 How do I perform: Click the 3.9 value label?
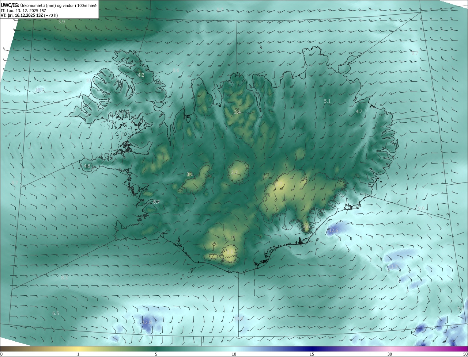(61, 22)
